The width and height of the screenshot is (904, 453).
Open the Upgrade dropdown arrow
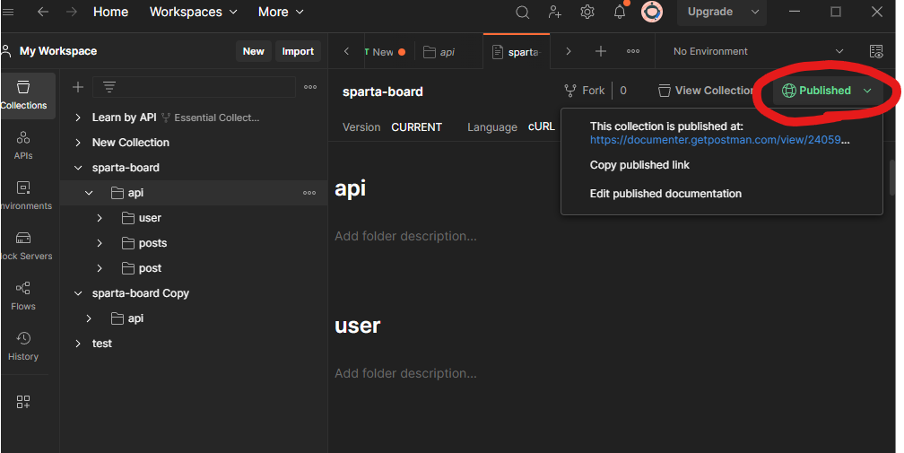click(x=755, y=12)
